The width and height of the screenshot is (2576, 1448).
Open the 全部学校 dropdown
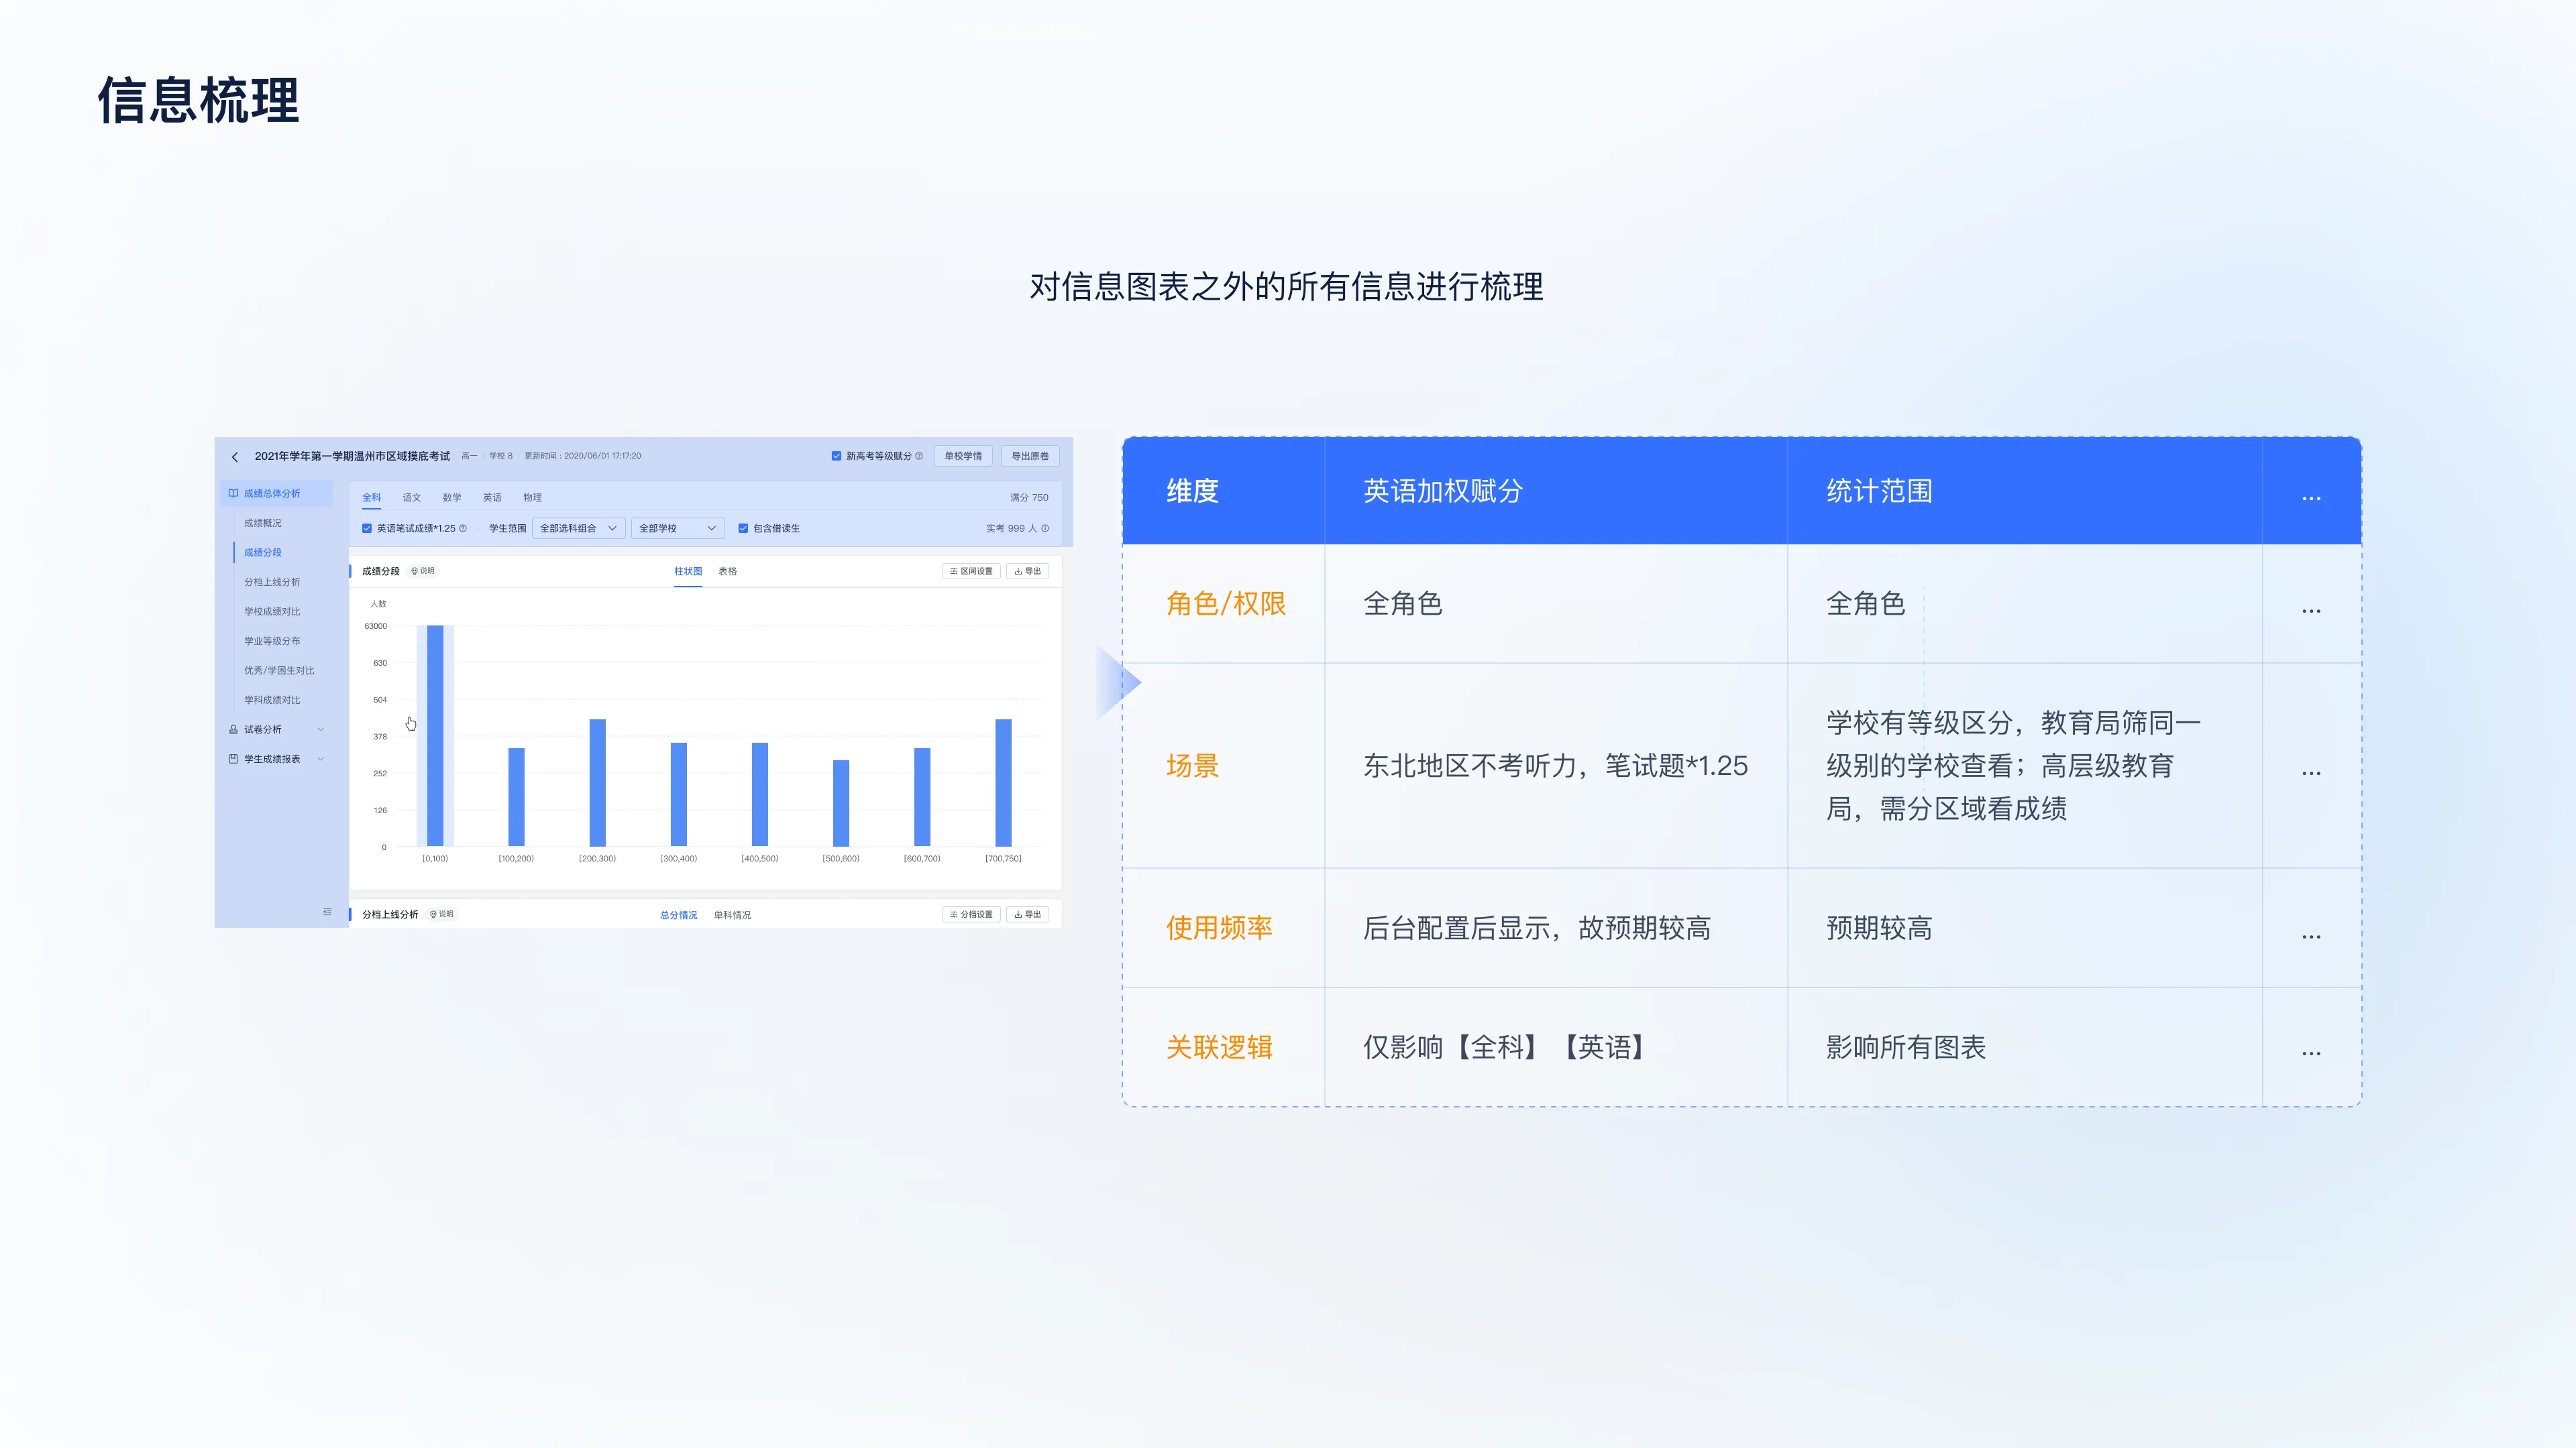[x=677, y=528]
